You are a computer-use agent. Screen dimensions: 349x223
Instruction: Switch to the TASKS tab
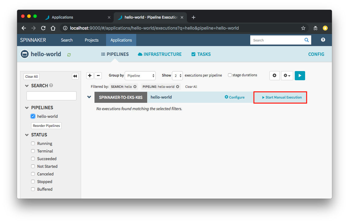201,54
